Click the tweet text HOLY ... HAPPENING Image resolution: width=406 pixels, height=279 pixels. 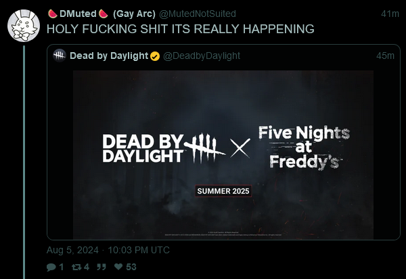[181, 28]
